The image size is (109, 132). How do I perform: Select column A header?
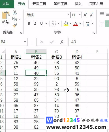16,52
